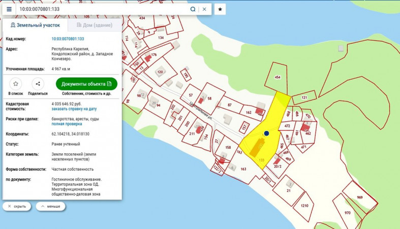Screen dimensions: 400x229
Task: Click заказать справку на дату link
Action: click(74, 109)
